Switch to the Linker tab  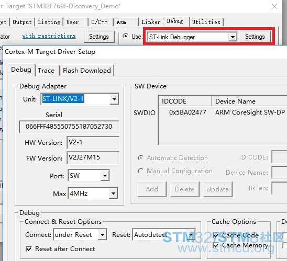151,22
